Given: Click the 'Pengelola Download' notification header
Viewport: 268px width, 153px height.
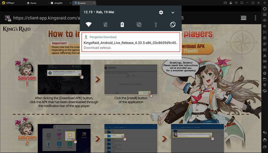Looking at the screenshot, I should tap(103, 37).
